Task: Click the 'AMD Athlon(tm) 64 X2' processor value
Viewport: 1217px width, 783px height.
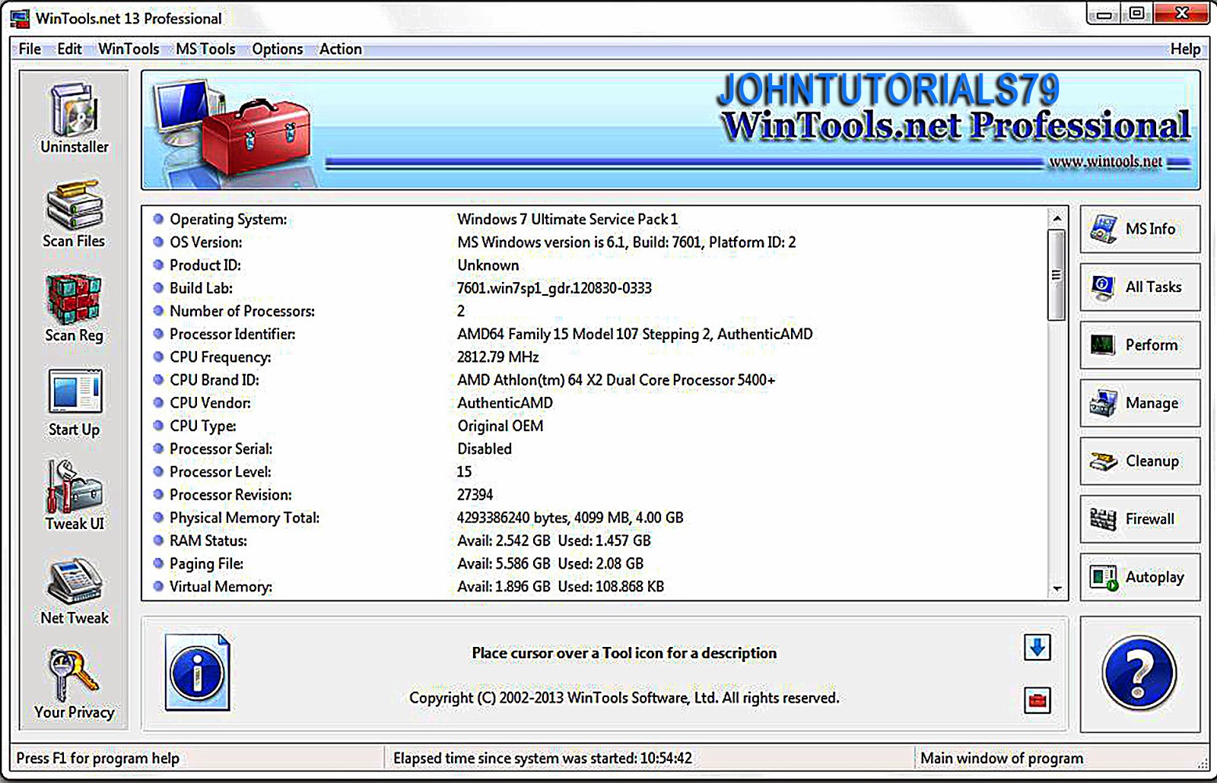Action: [616, 380]
